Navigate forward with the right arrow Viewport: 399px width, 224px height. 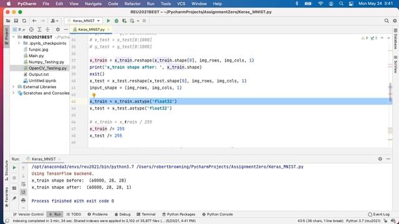pos(42,21)
